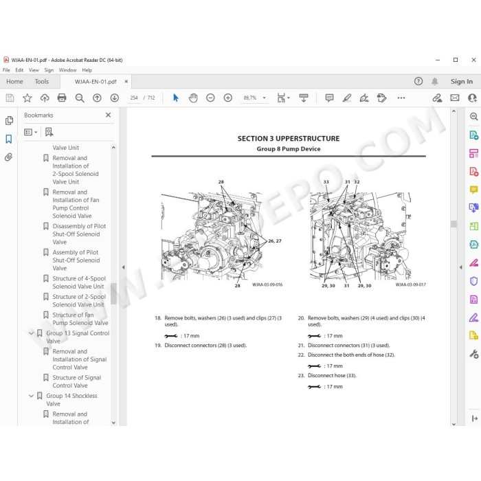This screenshot has height=481, width=481.
Task: Expand the right tools pane arrow
Action: [x=461, y=267]
